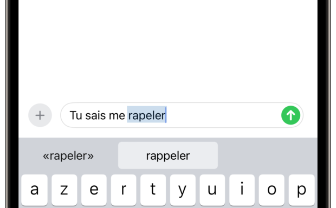336x208 pixels.
Task: Tap the letter z key
Action: click(64, 190)
